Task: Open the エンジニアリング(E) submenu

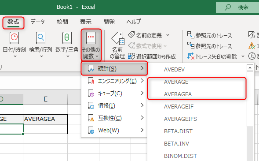Action: (114, 81)
